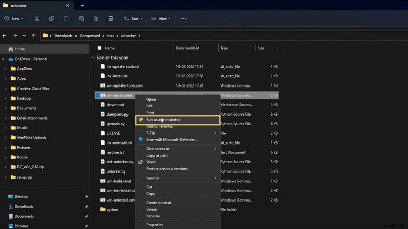Click the python folder icon
Viewport: 408px width, 229px height.
[x=103, y=209]
